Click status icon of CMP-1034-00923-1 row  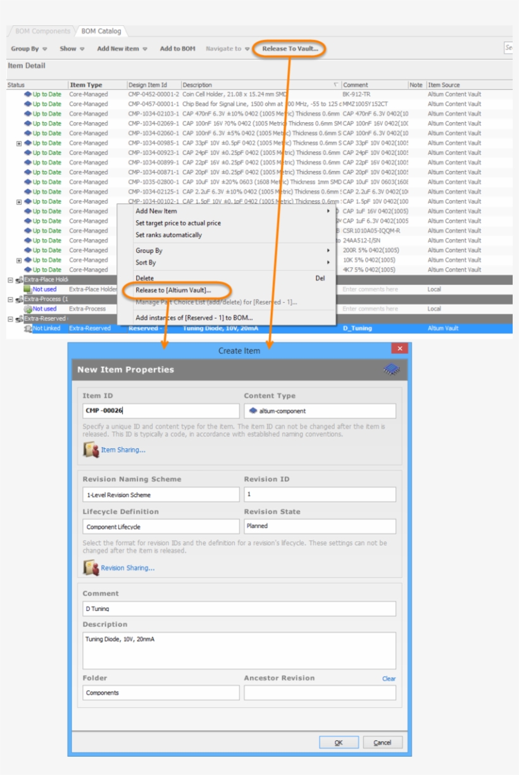click(28, 153)
